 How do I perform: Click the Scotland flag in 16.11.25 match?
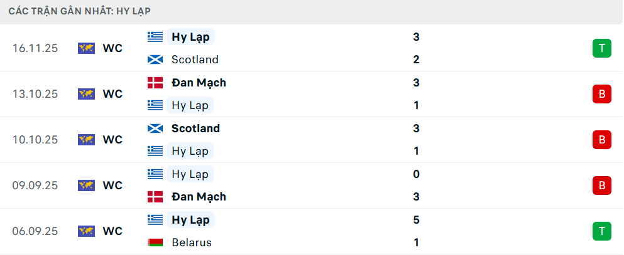tap(155, 60)
